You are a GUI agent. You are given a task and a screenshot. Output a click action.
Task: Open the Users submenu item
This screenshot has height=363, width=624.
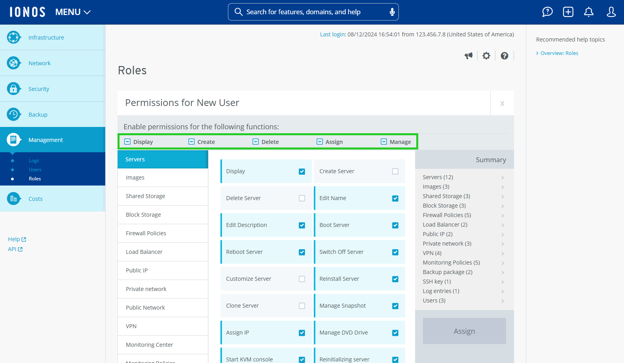(35, 170)
